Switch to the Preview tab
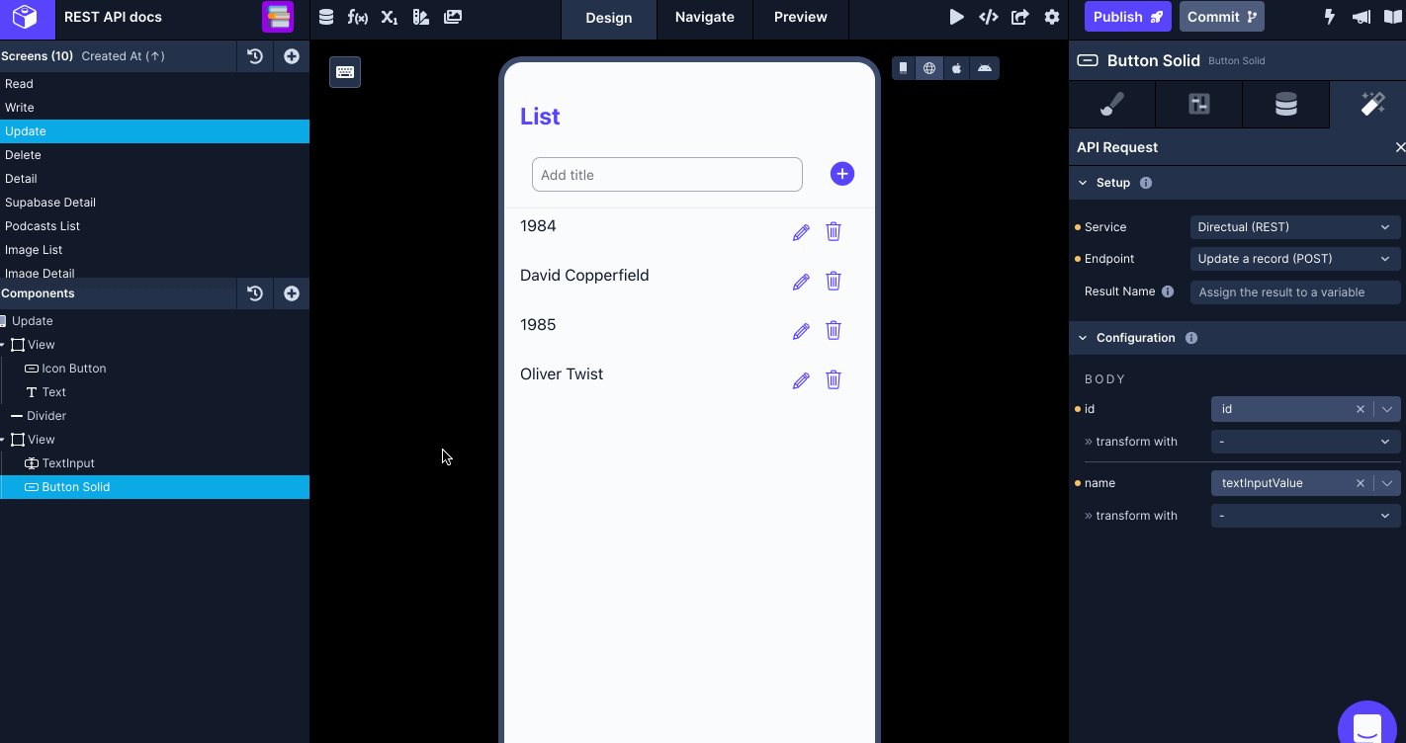 (801, 17)
